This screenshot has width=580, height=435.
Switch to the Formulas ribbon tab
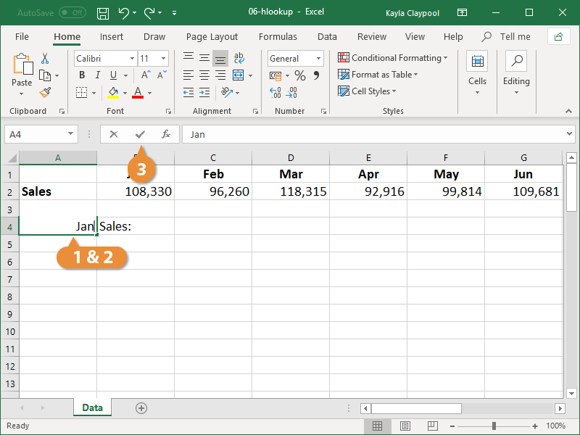pyautogui.click(x=278, y=36)
